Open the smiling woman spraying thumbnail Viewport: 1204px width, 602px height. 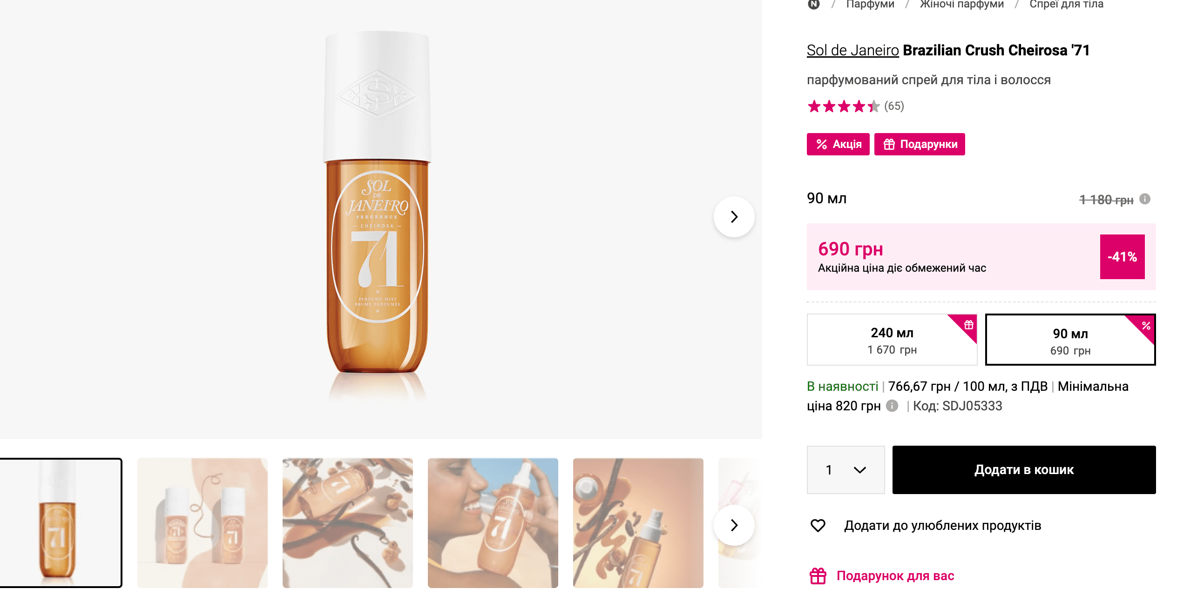click(493, 522)
